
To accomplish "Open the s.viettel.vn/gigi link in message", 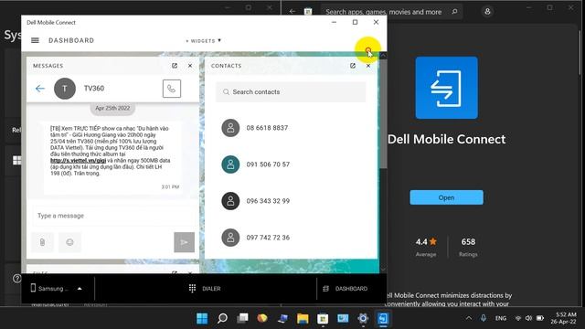I will pyautogui.click(x=79, y=161).
